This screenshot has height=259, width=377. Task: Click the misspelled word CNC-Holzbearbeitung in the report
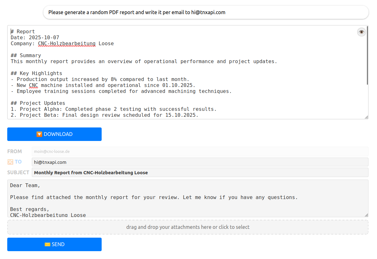(67, 44)
